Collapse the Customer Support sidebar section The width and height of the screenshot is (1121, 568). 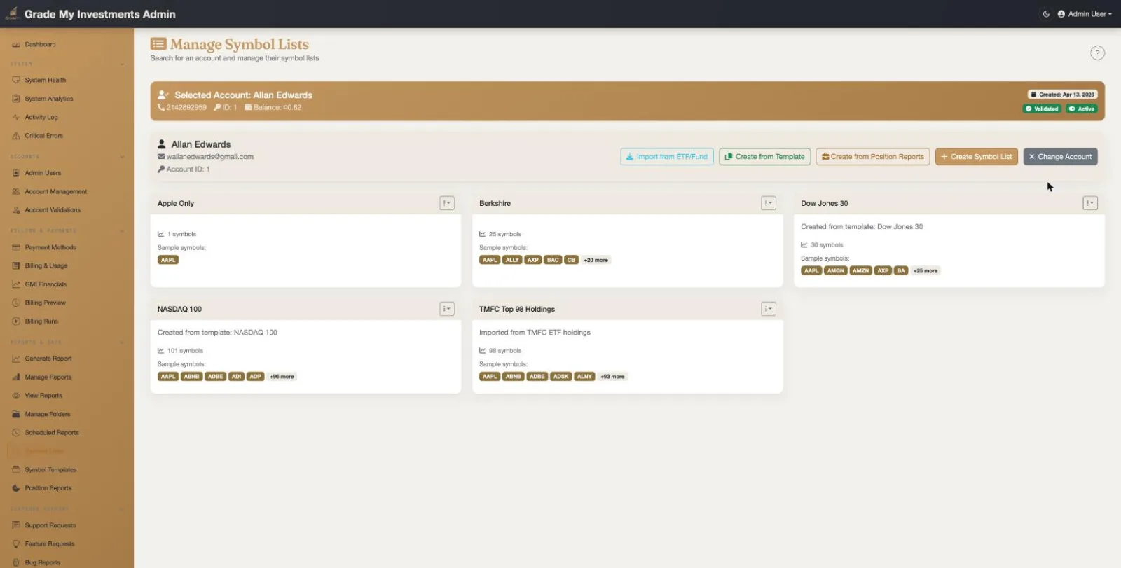point(122,508)
